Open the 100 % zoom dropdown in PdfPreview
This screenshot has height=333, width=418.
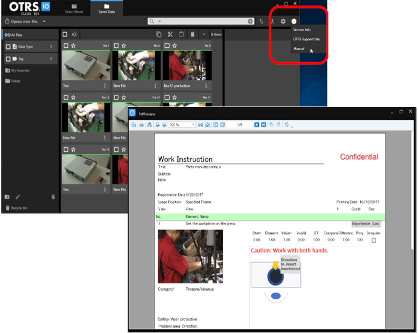click(193, 124)
